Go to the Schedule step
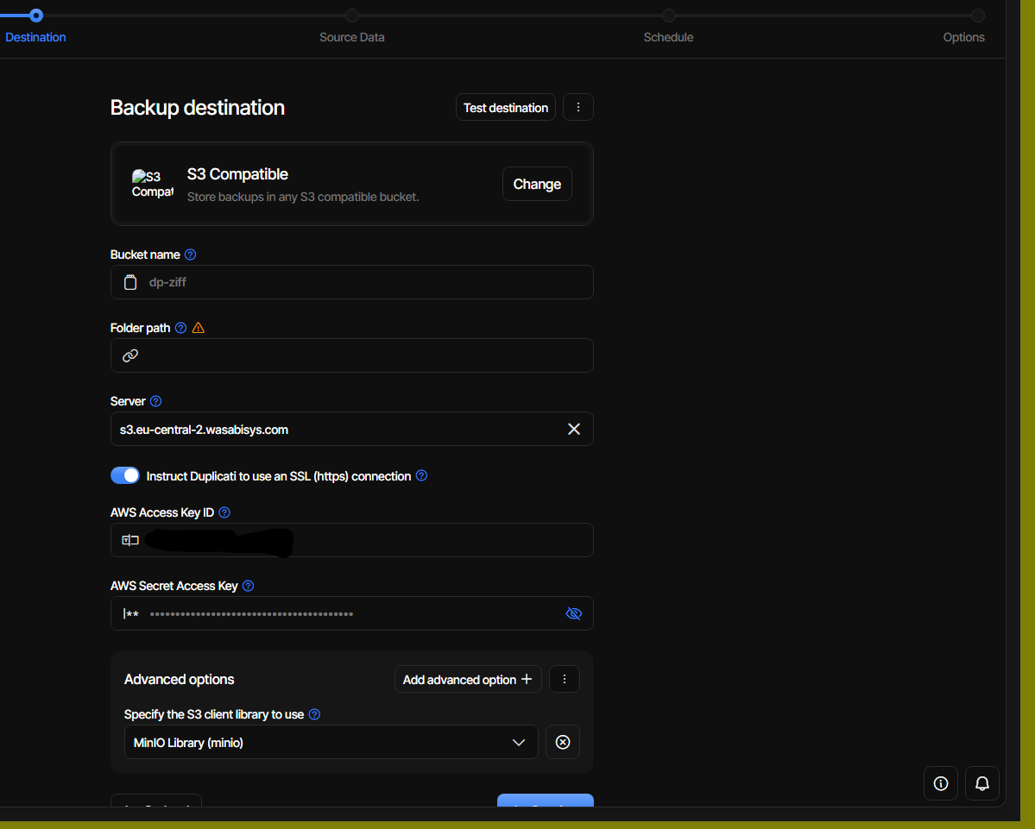Viewport: 1035px width, 829px height. click(668, 37)
